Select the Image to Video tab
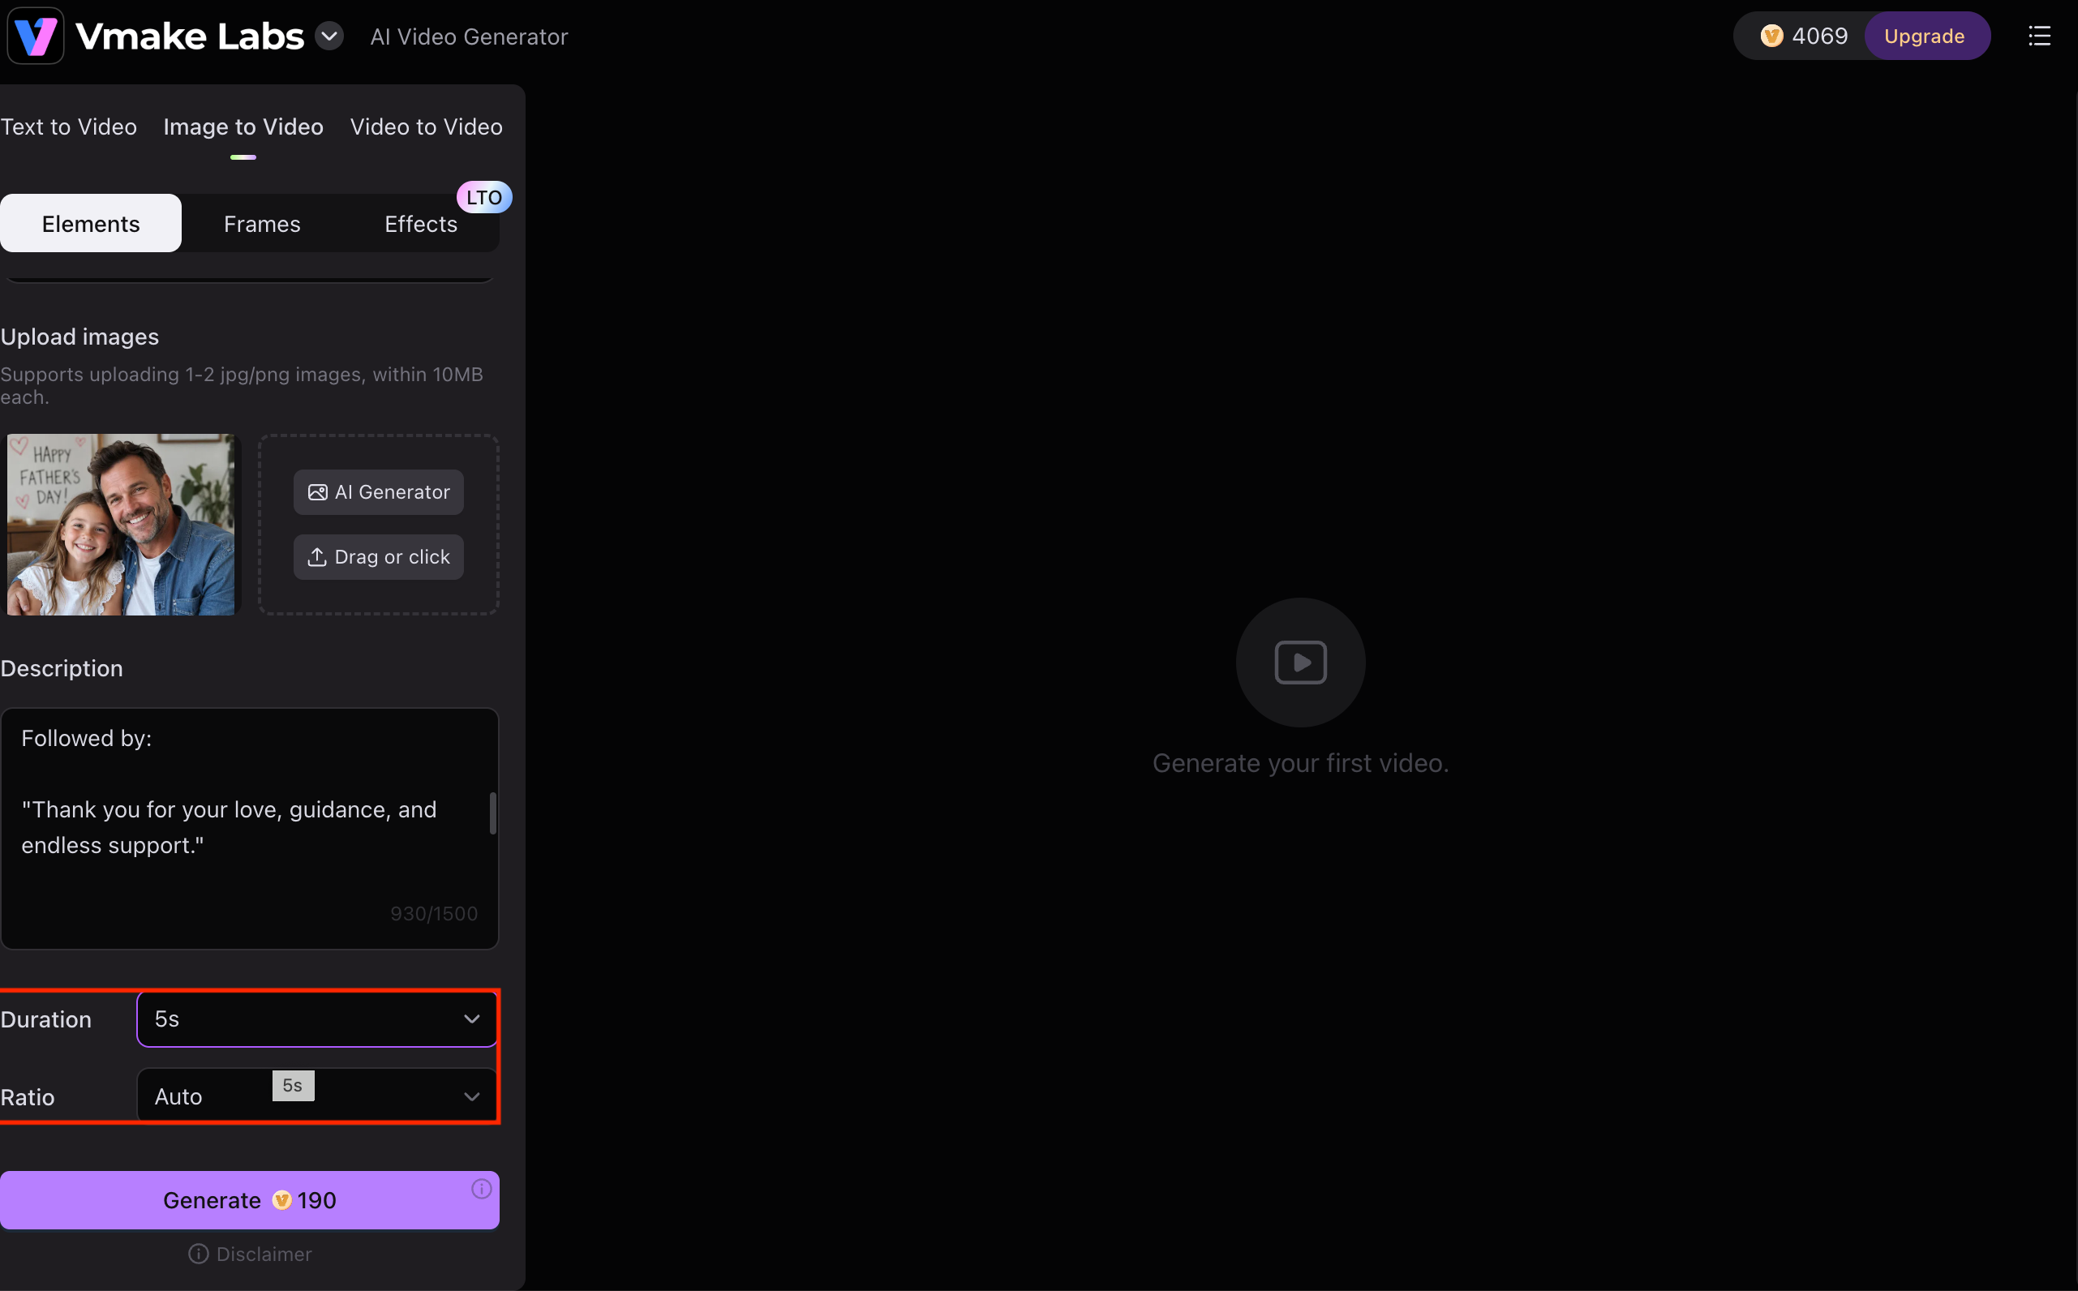The image size is (2078, 1291). click(x=243, y=127)
